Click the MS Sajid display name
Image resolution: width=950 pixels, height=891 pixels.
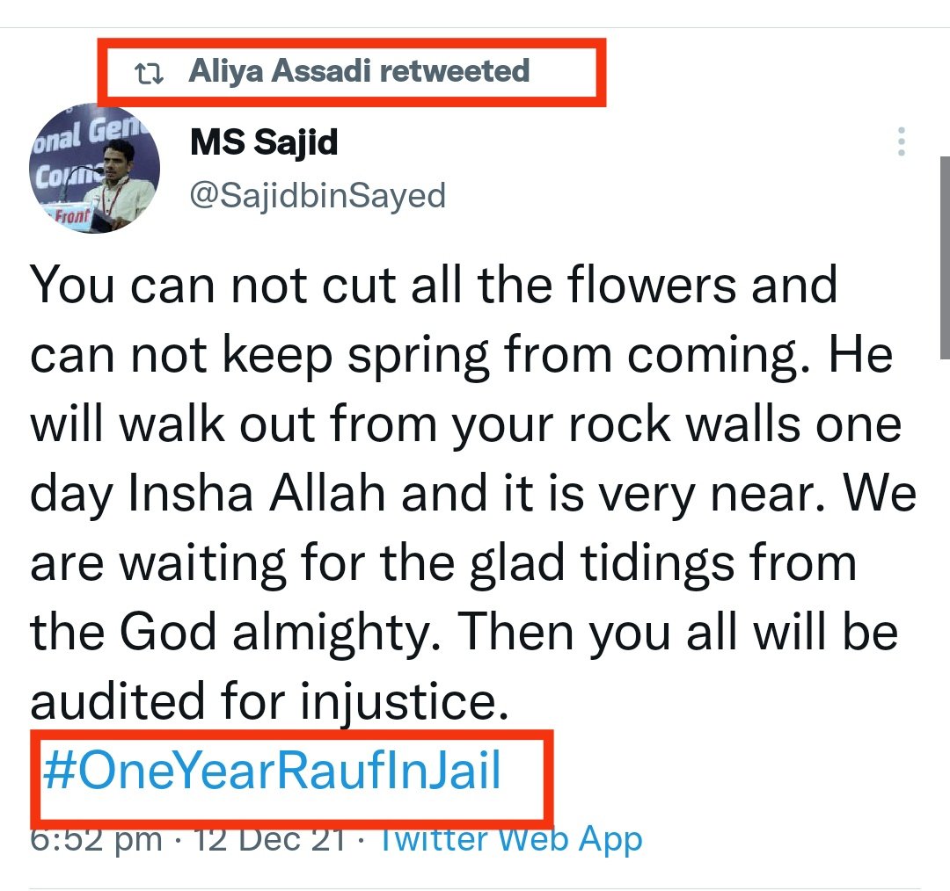pyautogui.click(x=264, y=141)
